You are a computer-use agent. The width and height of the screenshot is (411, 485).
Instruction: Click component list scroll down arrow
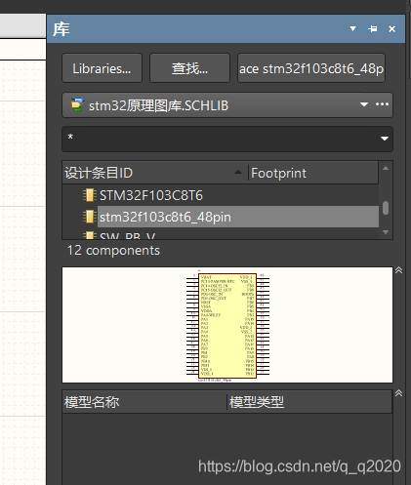coord(386,232)
